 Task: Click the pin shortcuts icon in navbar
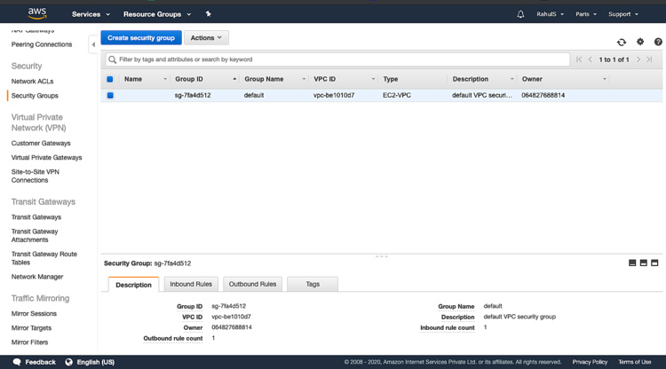pos(208,14)
